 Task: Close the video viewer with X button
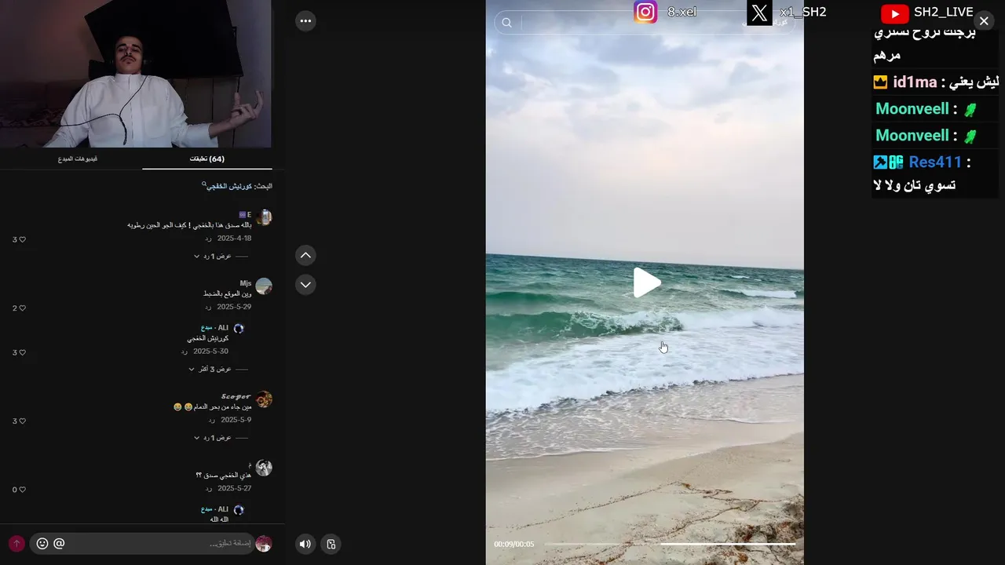tap(984, 21)
